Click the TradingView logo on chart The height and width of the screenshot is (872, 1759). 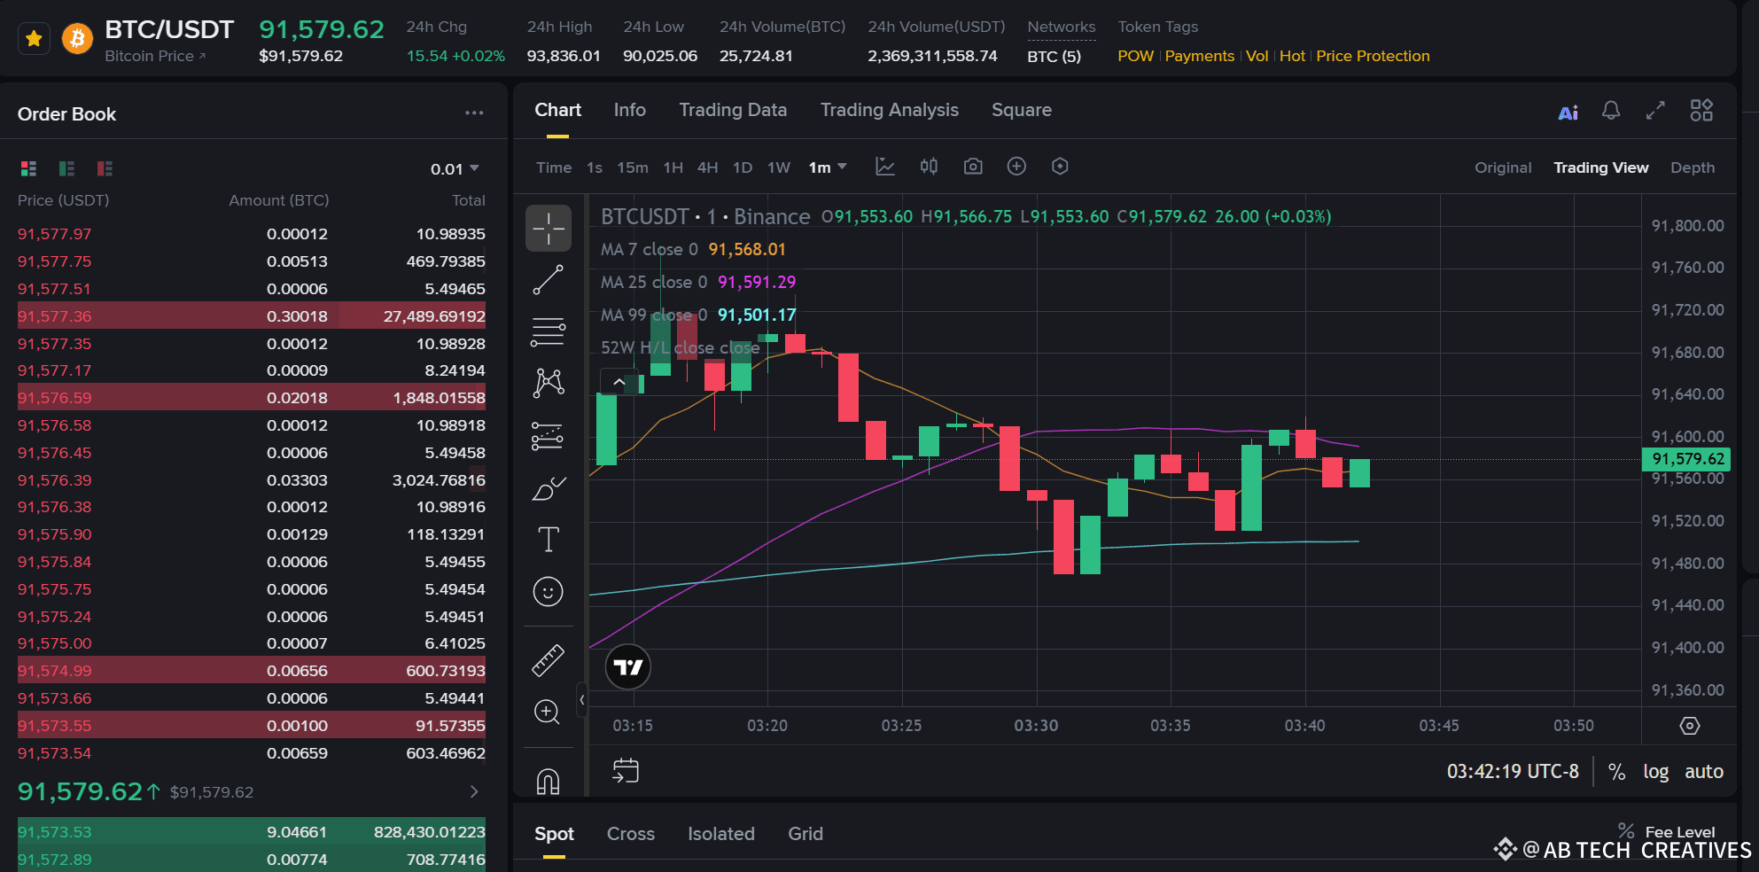point(627,666)
